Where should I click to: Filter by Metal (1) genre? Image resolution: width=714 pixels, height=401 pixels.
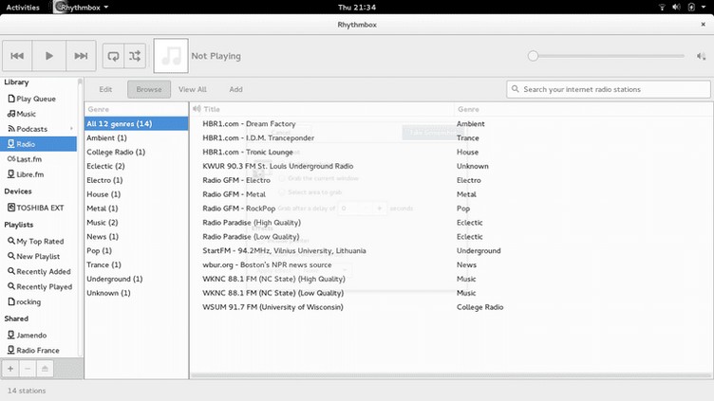[136, 209]
